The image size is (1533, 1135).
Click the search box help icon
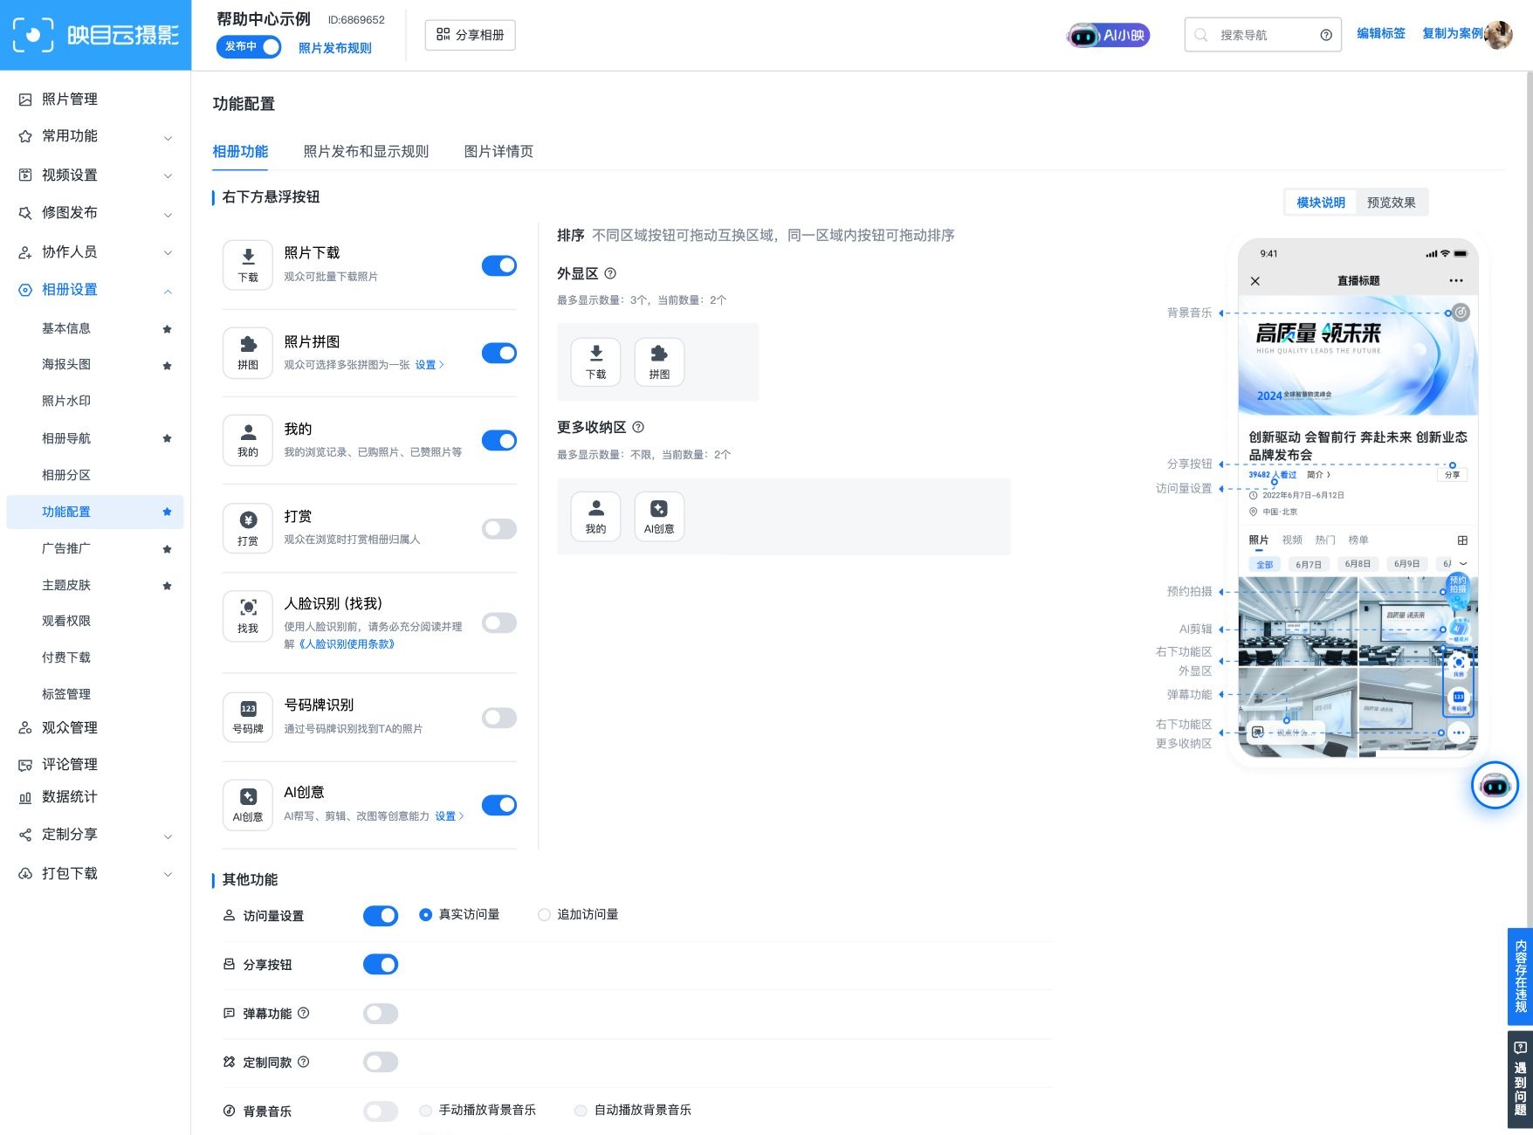pyautogui.click(x=1326, y=35)
